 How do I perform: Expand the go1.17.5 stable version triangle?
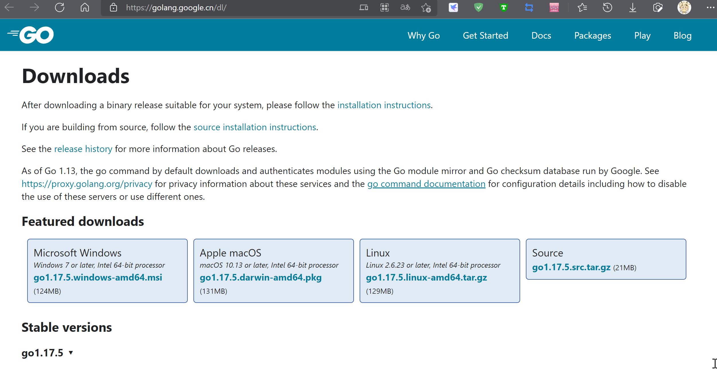(71, 352)
